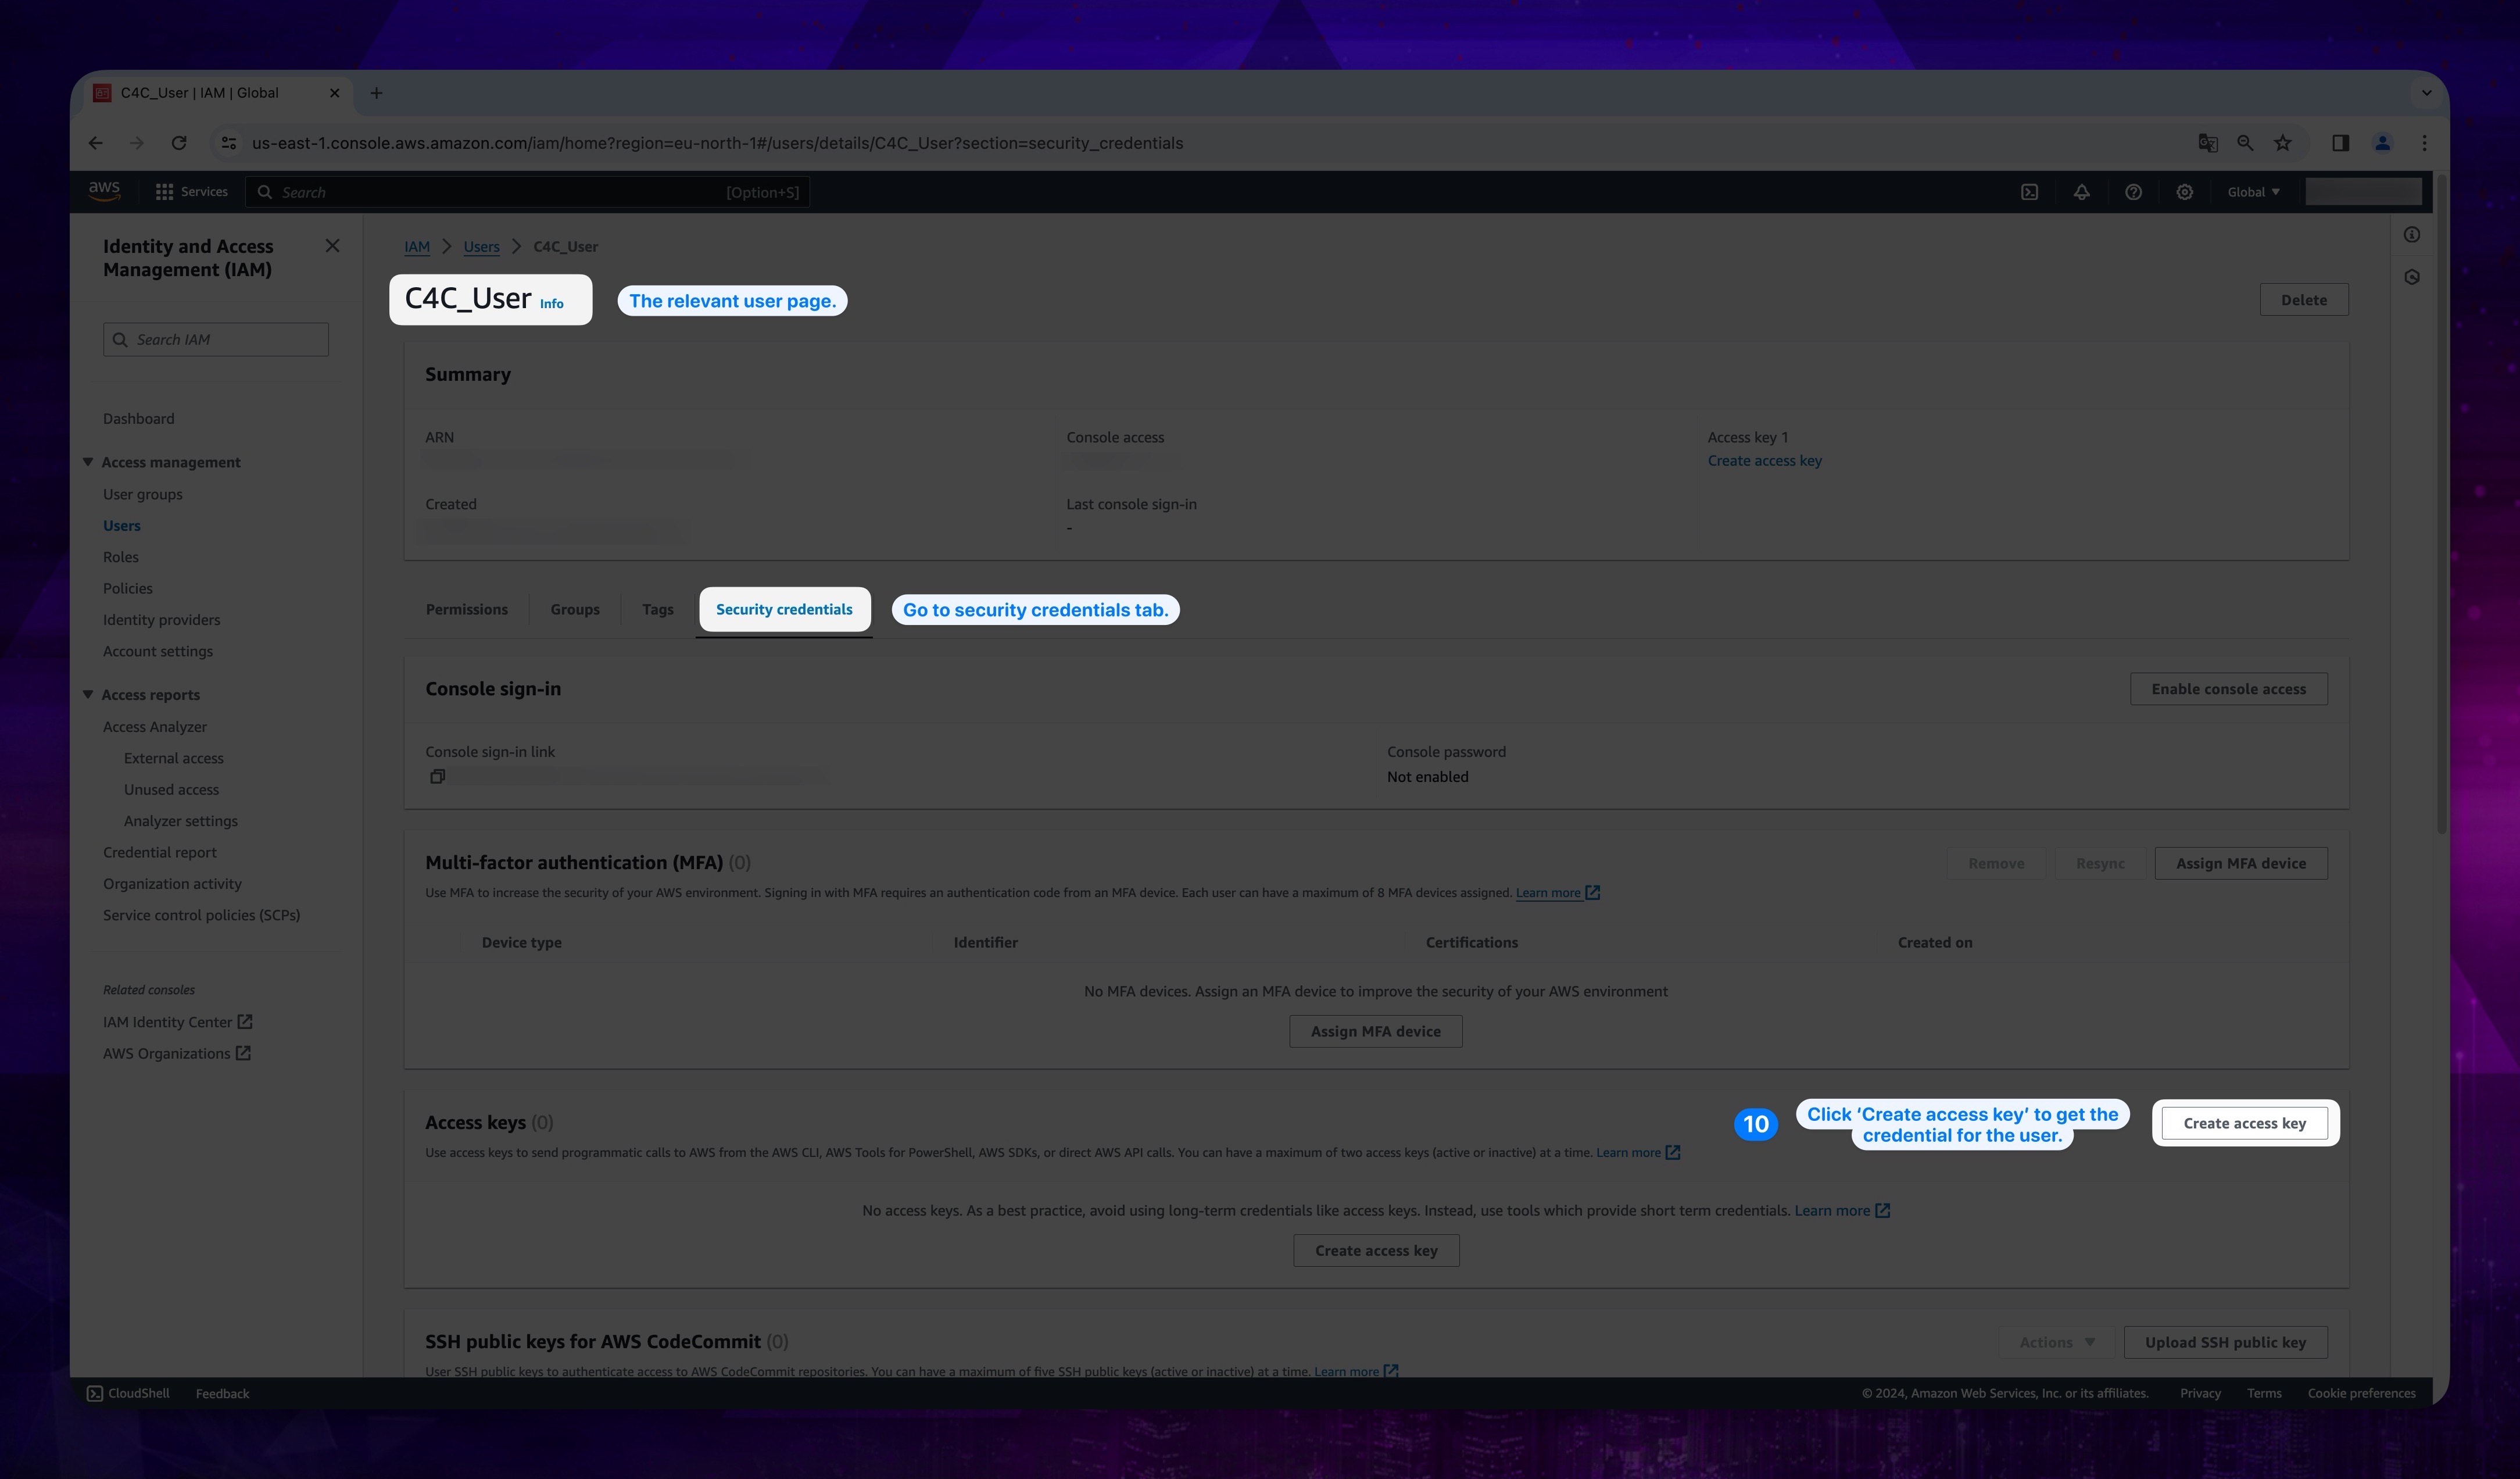Copy the console sign-in link
Viewport: 2520px width, 1479px height.
[x=437, y=777]
